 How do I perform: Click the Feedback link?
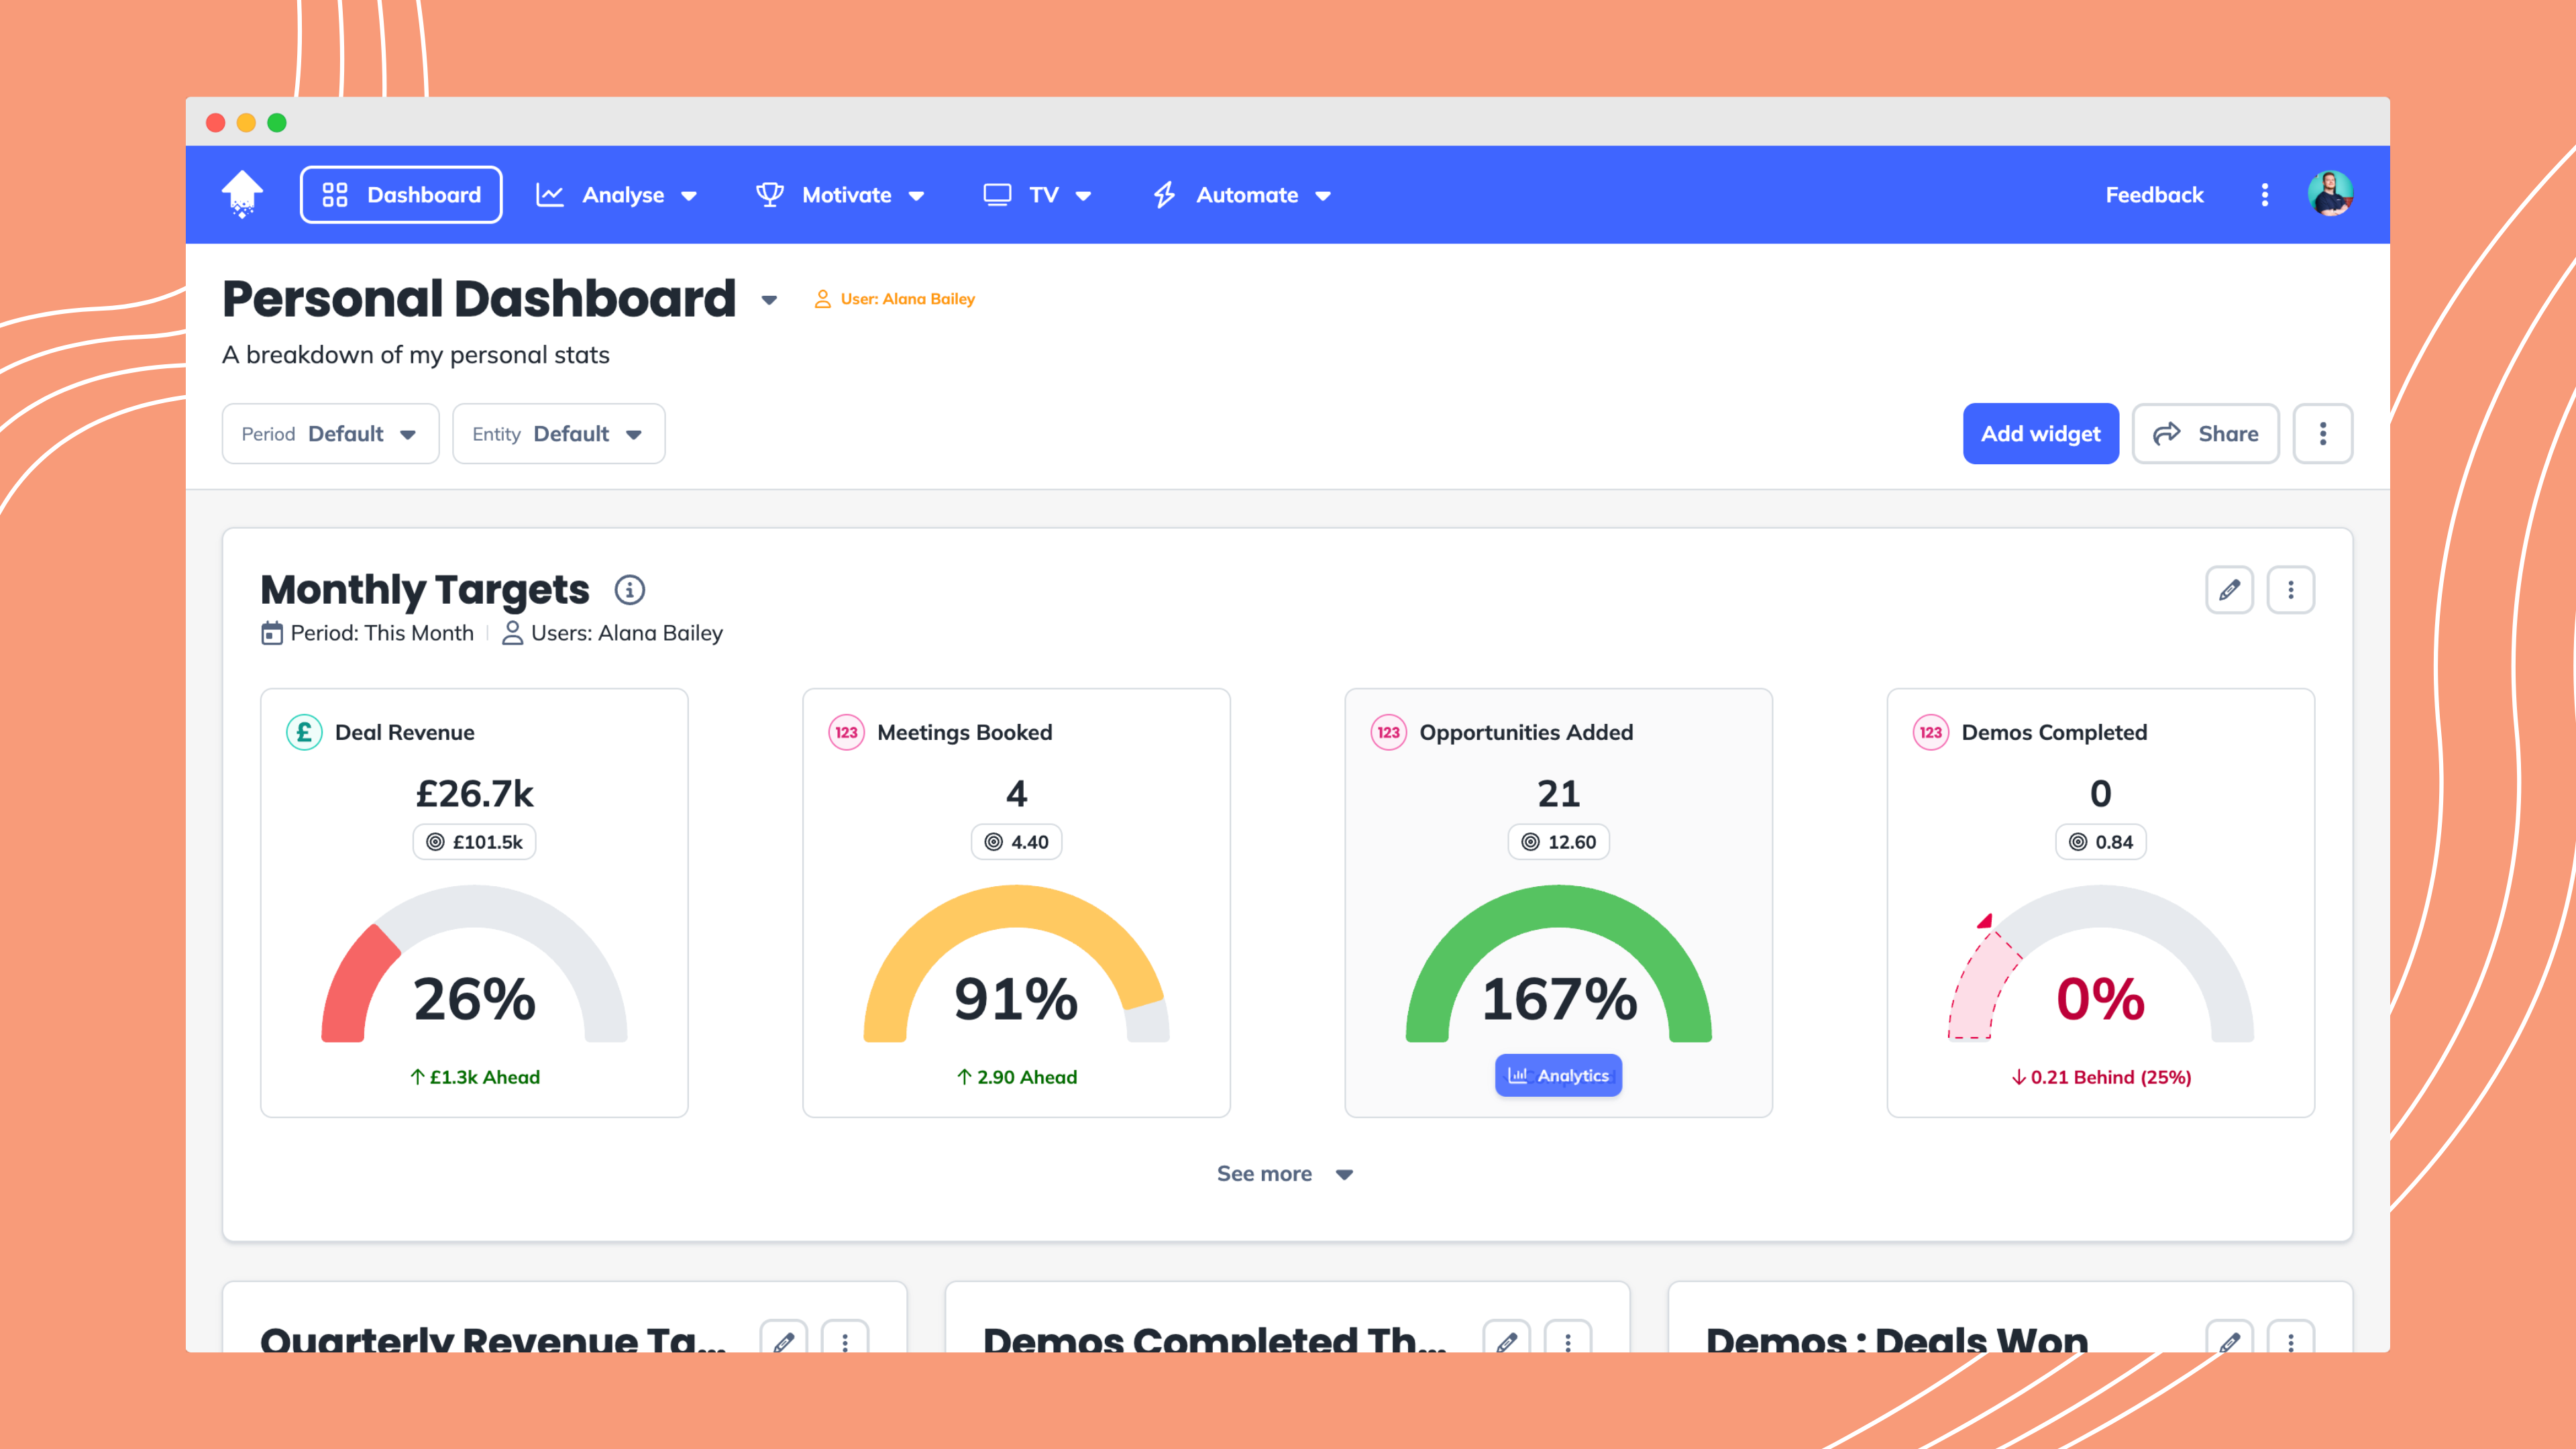(x=2154, y=194)
